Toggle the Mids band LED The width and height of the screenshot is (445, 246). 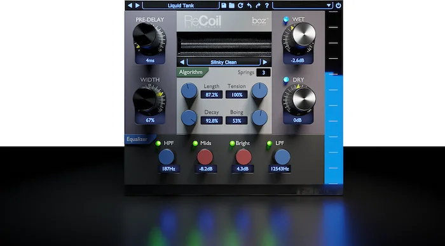click(195, 143)
